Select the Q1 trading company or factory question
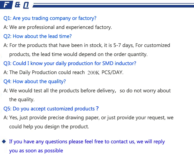The height and width of the screenshot is (159, 194). 50,18
